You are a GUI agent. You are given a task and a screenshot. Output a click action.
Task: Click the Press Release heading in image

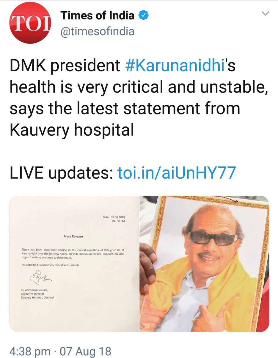(73, 236)
